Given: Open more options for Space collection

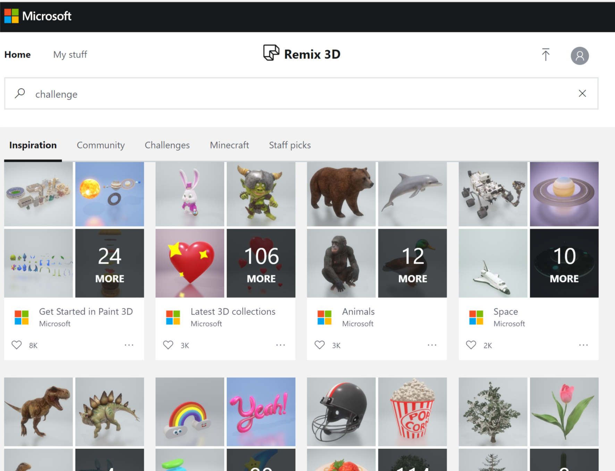Looking at the screenshot, I should (583, 345).
